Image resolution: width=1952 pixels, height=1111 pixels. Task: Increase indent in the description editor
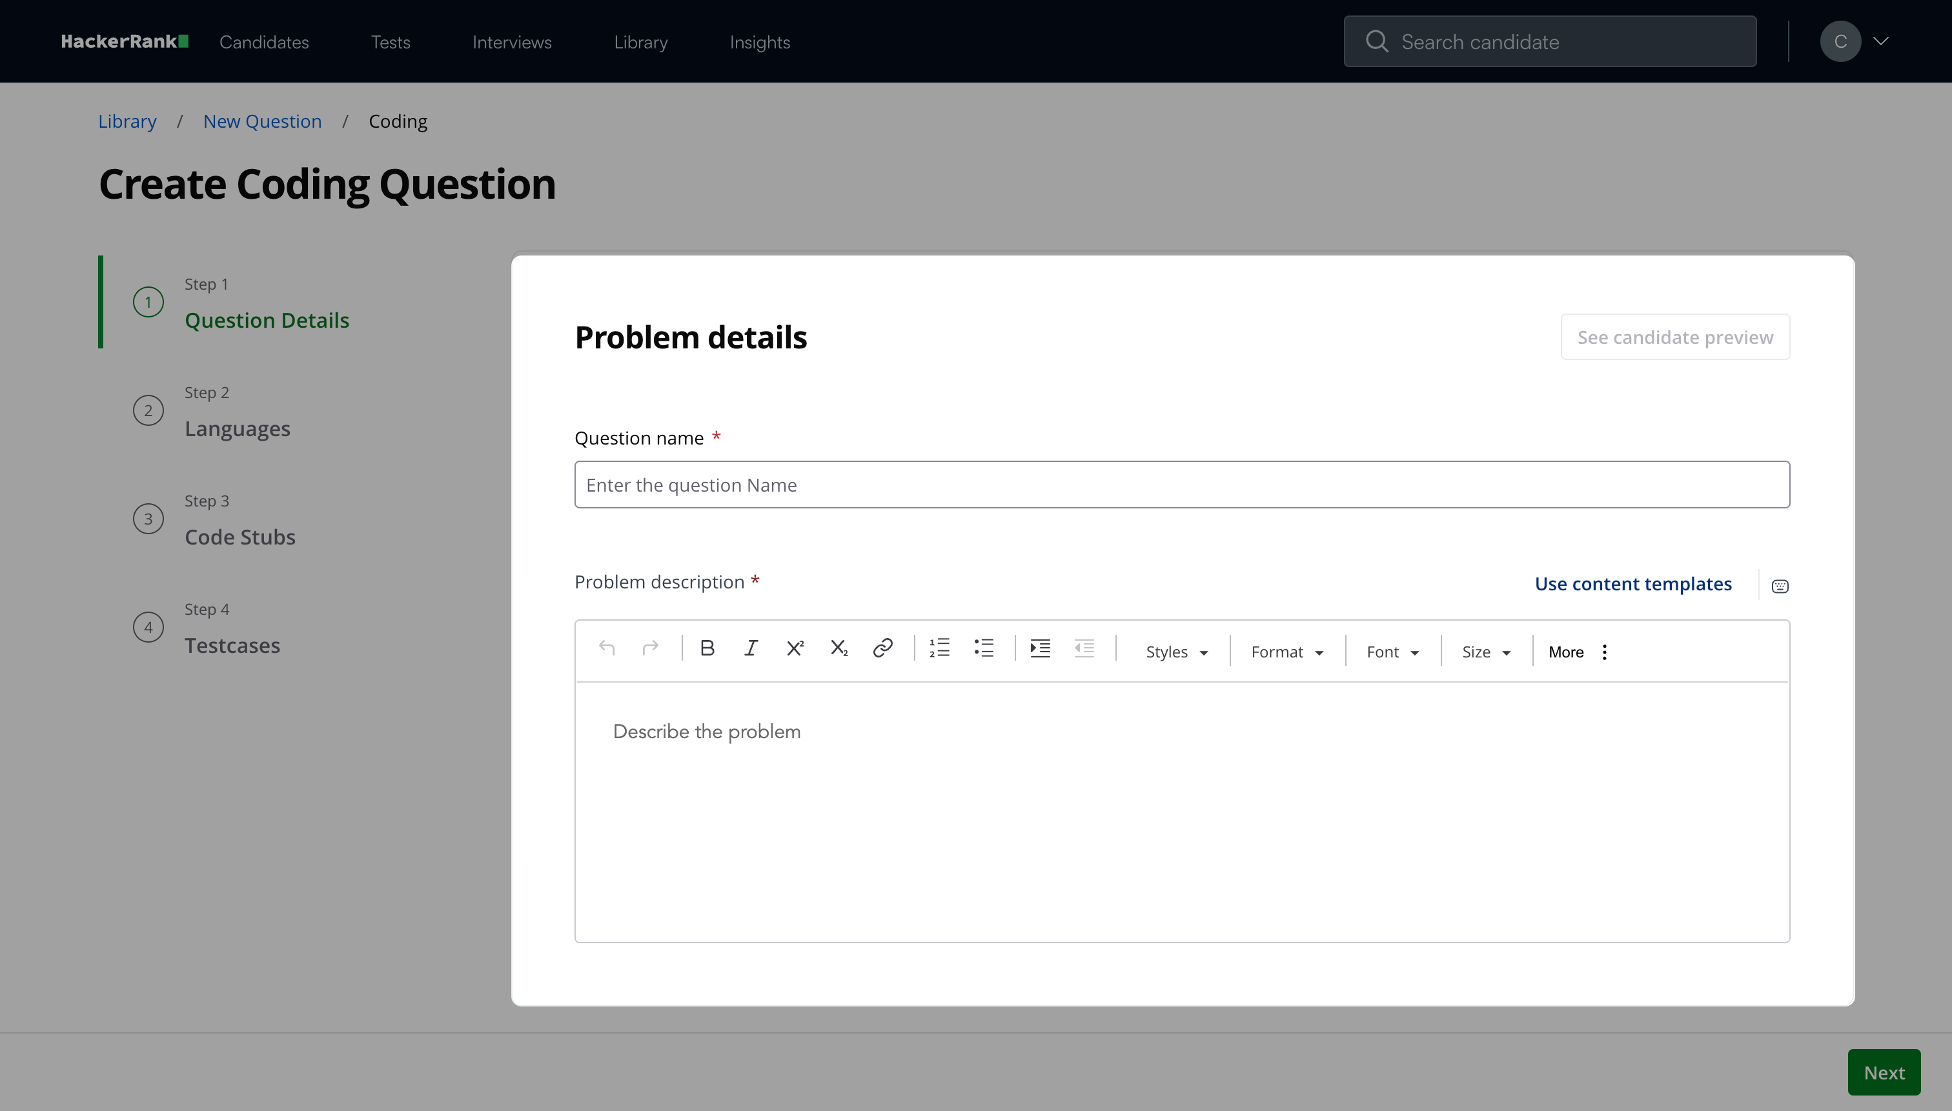1040,648
